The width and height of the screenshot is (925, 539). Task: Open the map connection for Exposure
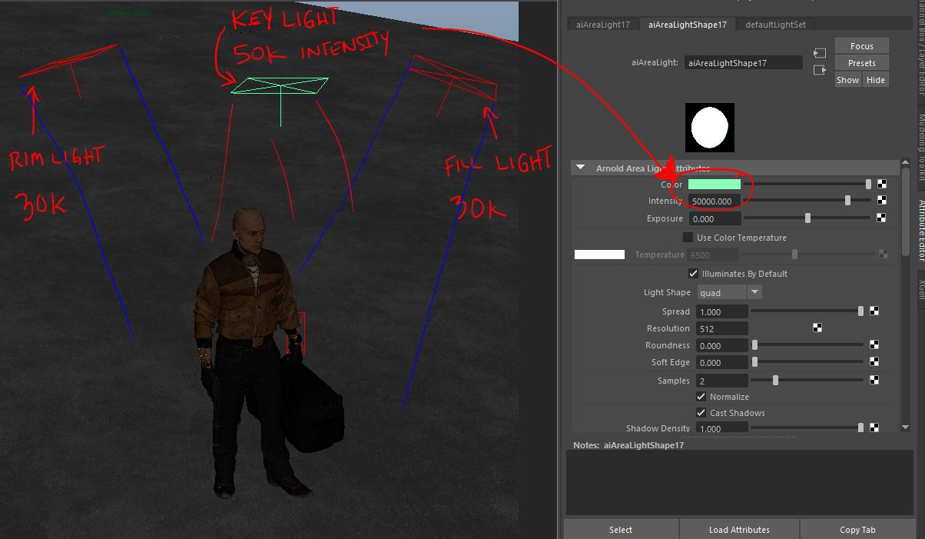pyautogui.click(x=882, y=218)
